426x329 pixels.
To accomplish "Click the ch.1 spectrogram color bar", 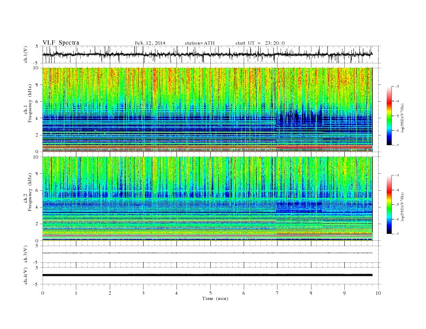I will tap(389, 116).
